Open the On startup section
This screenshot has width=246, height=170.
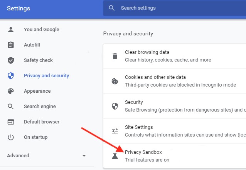click(x=35, y=137)
